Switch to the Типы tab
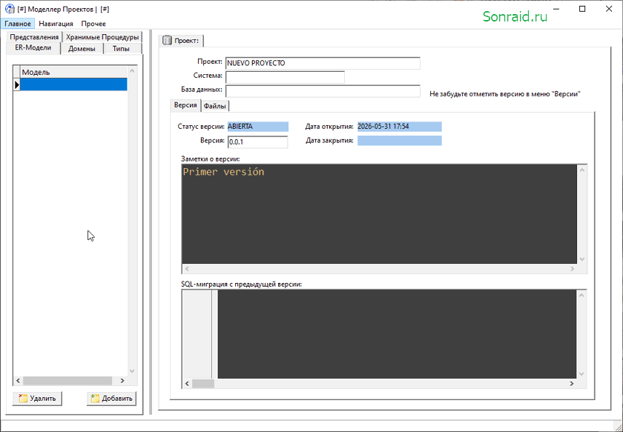 tap(121, 49)
